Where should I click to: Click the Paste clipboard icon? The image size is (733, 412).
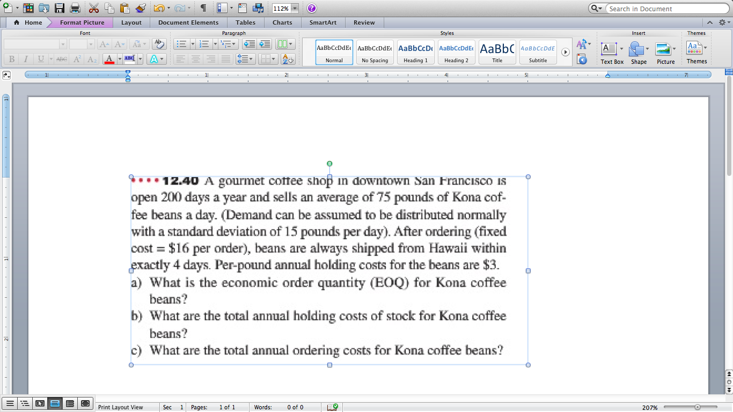pos(124,8)
